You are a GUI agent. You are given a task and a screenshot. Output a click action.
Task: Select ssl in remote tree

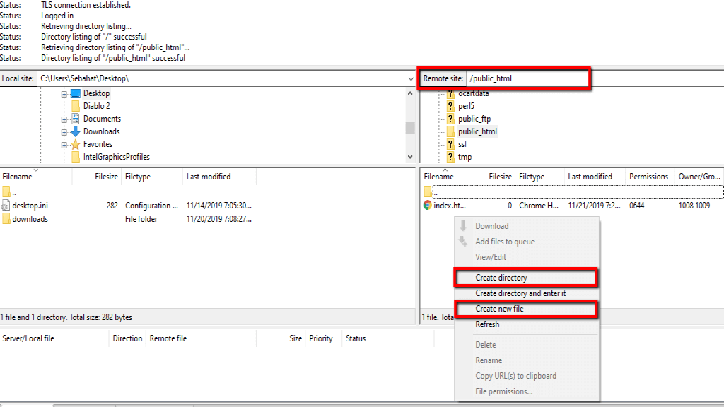[x=462, y=144]
